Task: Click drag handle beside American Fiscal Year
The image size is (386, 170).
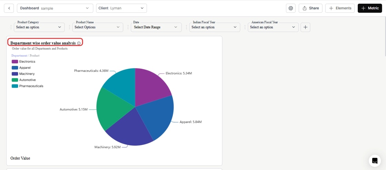Action: [245, 27]
